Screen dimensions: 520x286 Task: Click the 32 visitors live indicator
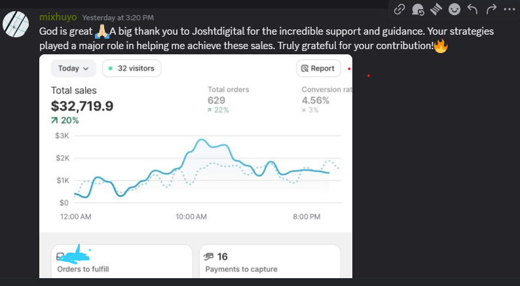pos(132,68)
